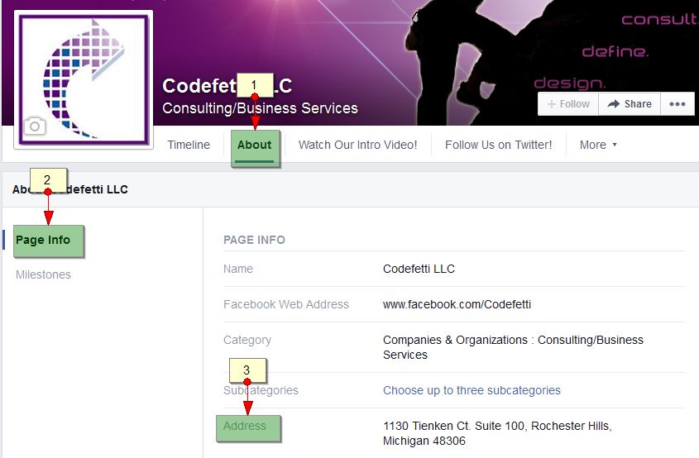The height and width of the screenshot is (458, 699).
Task: Click the Codefetti logo profile picture
Action: (84, 79)
